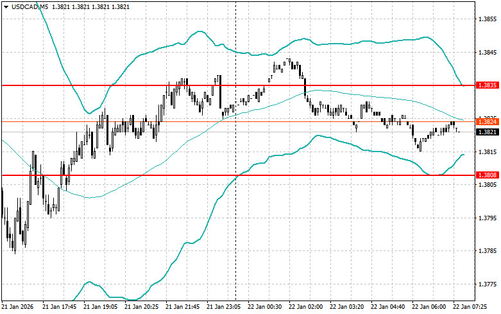Click the 1.3775 price scale value
This screenshot has width=501, height=314.
click(488, 284)
